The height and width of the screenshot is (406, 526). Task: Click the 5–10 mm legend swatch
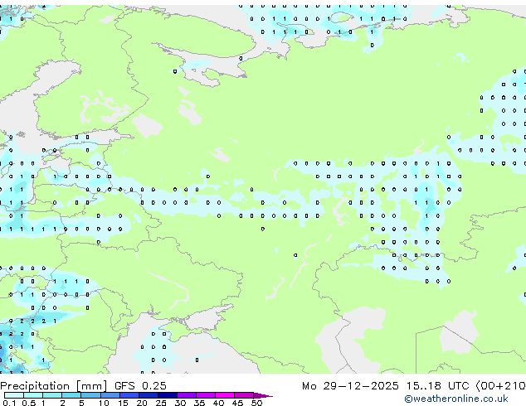(90, 395)
